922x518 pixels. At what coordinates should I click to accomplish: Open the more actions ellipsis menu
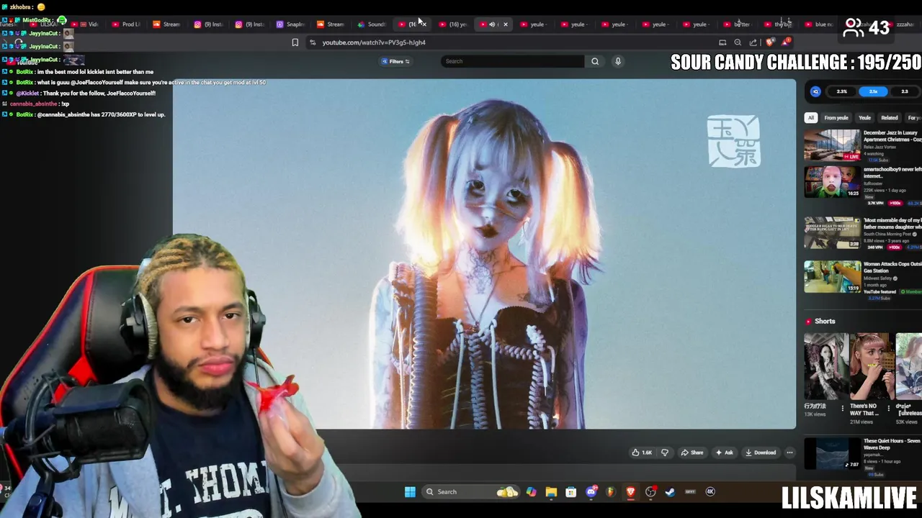point(789,453)
